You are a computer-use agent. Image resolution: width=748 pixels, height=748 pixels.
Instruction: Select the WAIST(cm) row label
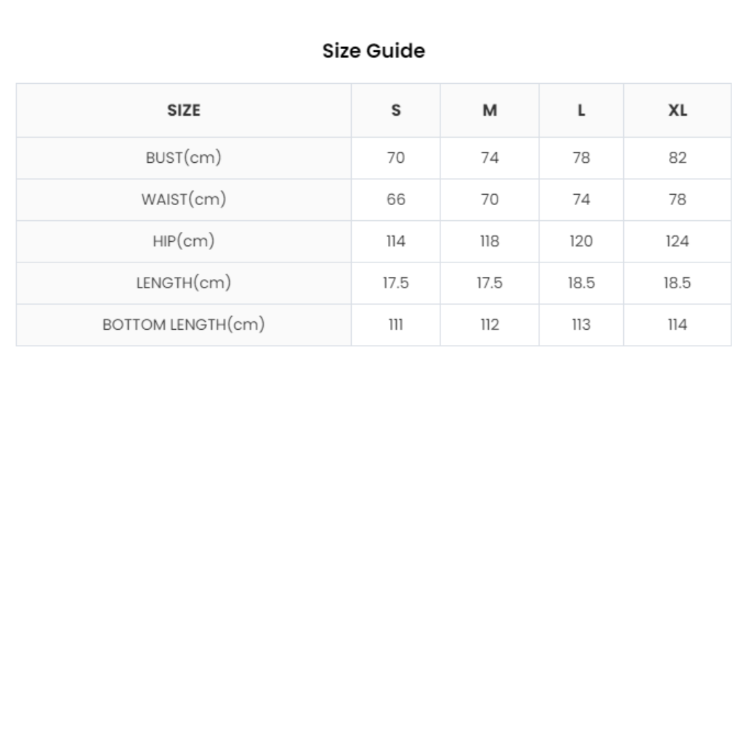(184, 199)
